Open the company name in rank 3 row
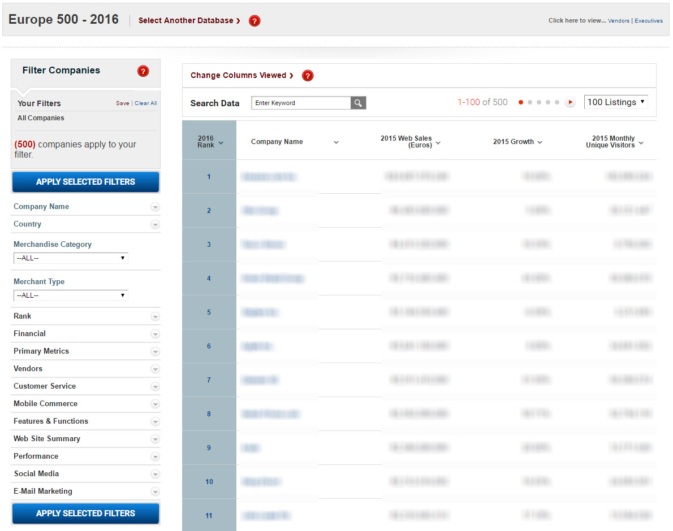The image size is (673, 531). pos(263,244)
